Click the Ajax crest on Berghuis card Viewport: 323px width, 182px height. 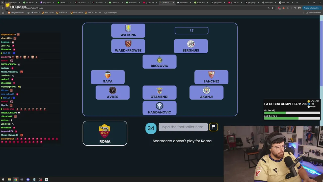click(x=191, y=44)
